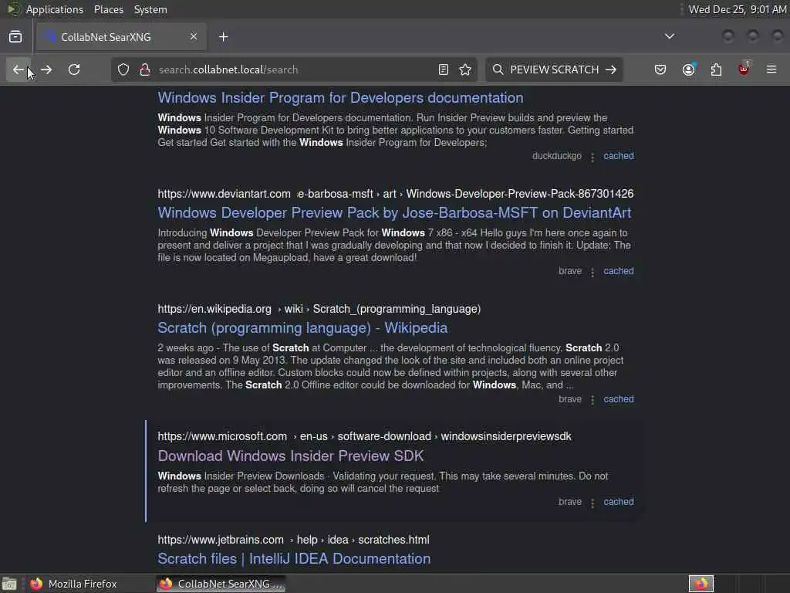Click the microsoft.com result URL

(x=364, y=436)
